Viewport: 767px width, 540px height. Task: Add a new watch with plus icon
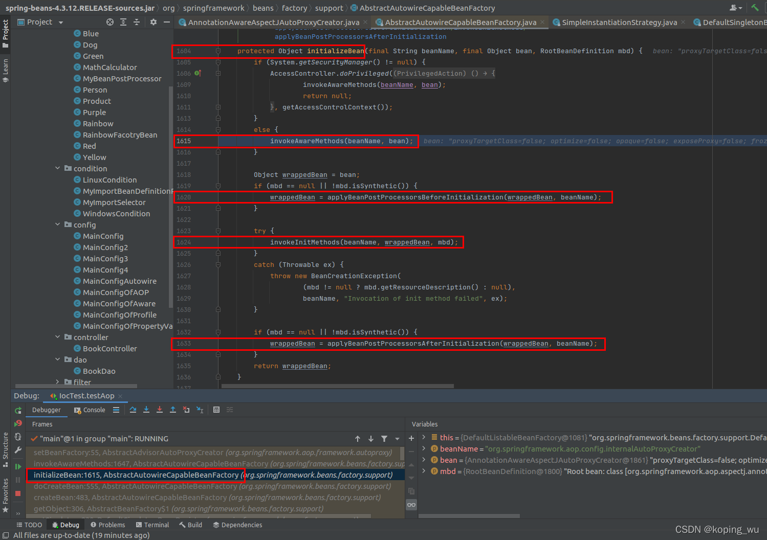click(411, 438)
